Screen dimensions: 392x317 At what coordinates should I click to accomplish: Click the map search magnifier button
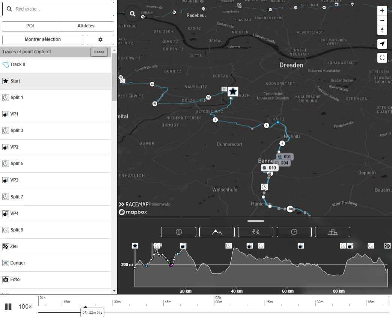pos(133,14)
